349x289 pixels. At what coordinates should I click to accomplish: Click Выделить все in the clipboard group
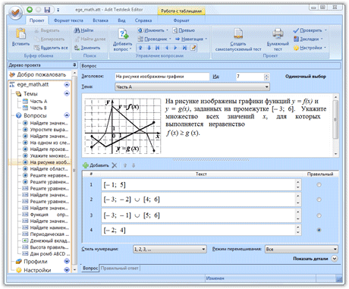click(x=51, y=48)
